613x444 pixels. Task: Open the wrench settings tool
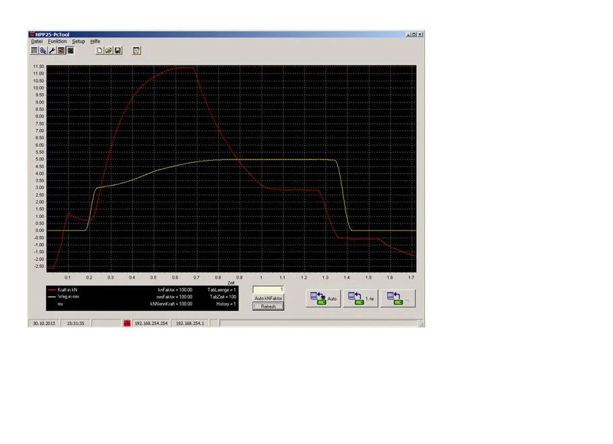point(52,50)
